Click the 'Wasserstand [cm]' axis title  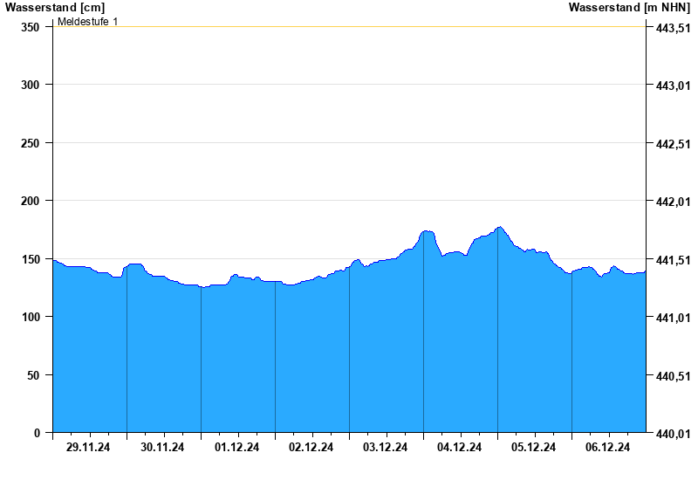click(54, 7)
